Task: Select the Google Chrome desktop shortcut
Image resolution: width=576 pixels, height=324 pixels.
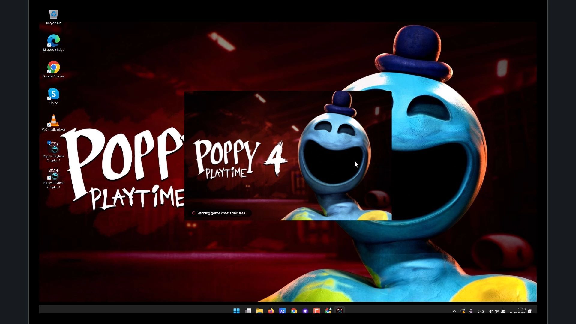Action: click(x=53, y=70)
